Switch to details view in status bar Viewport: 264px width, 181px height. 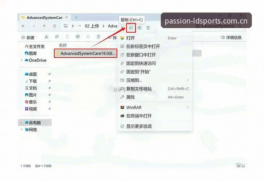coord(239,166)
